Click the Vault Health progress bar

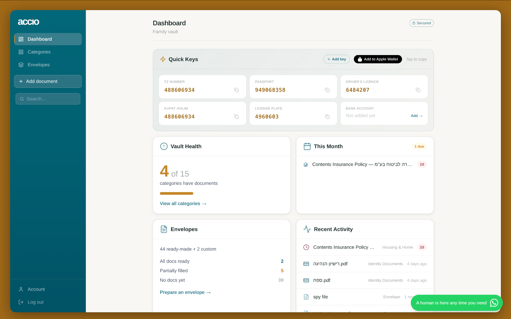(x=176, y=193)
